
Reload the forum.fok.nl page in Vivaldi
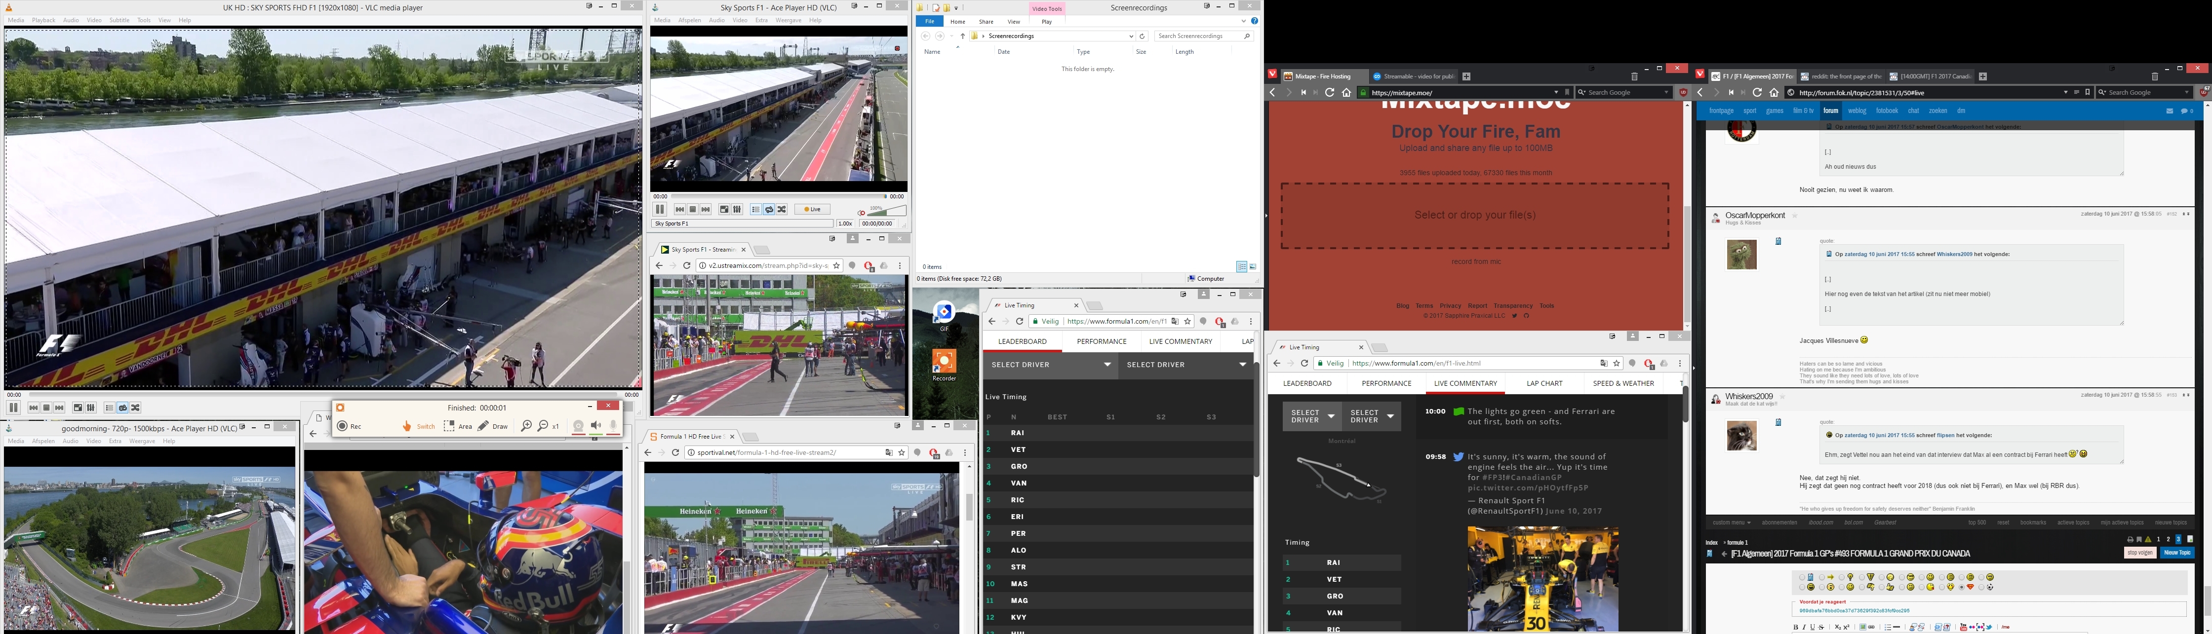[1758, 93]
